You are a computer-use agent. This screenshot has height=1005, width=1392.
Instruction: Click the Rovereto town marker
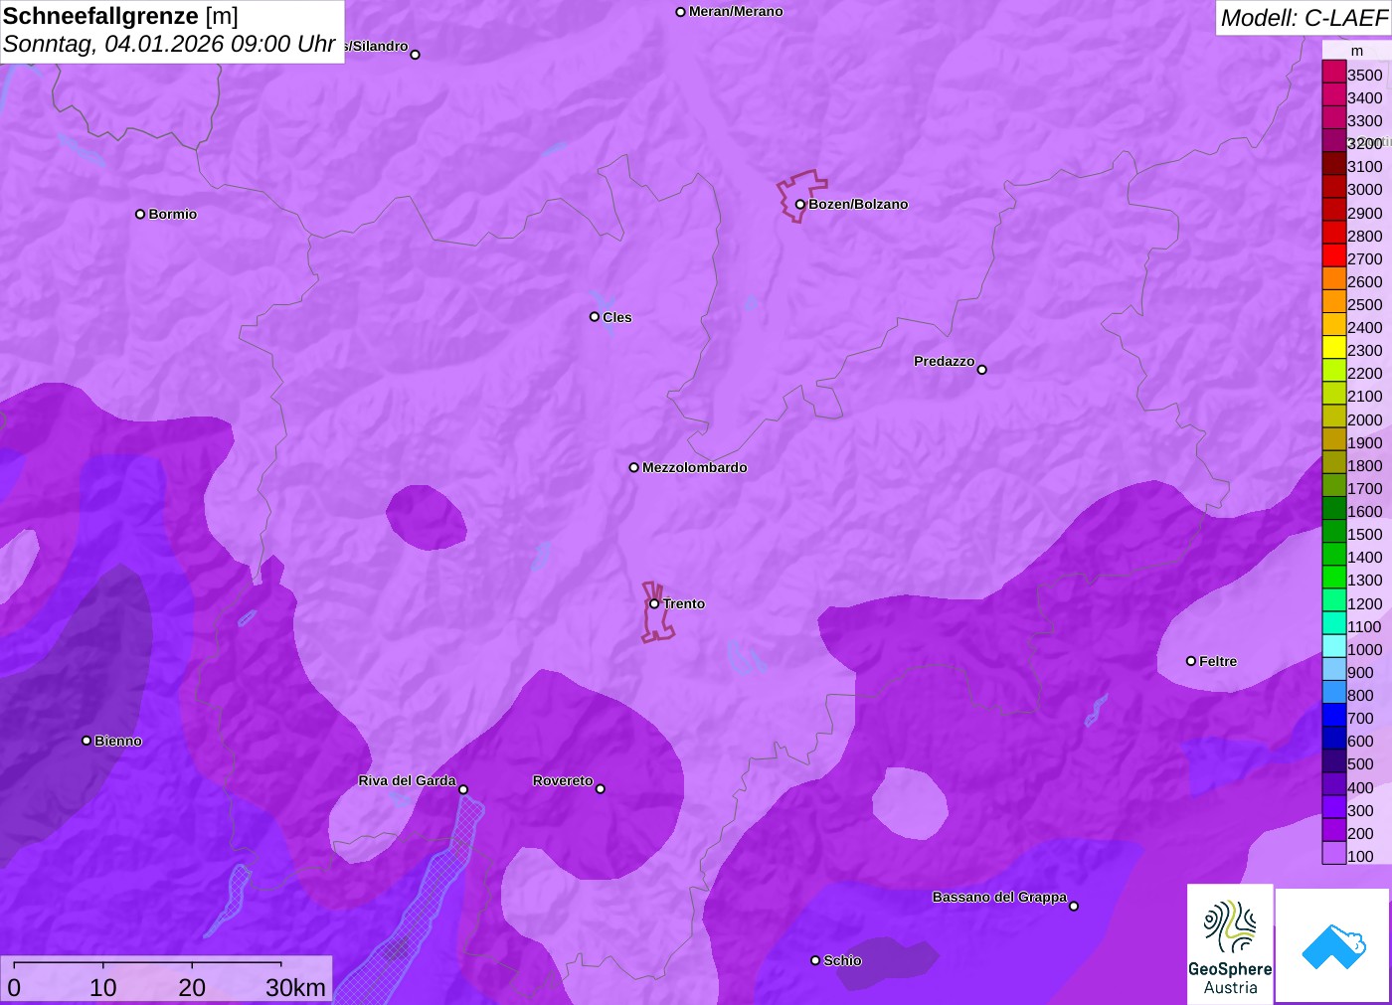600,789
